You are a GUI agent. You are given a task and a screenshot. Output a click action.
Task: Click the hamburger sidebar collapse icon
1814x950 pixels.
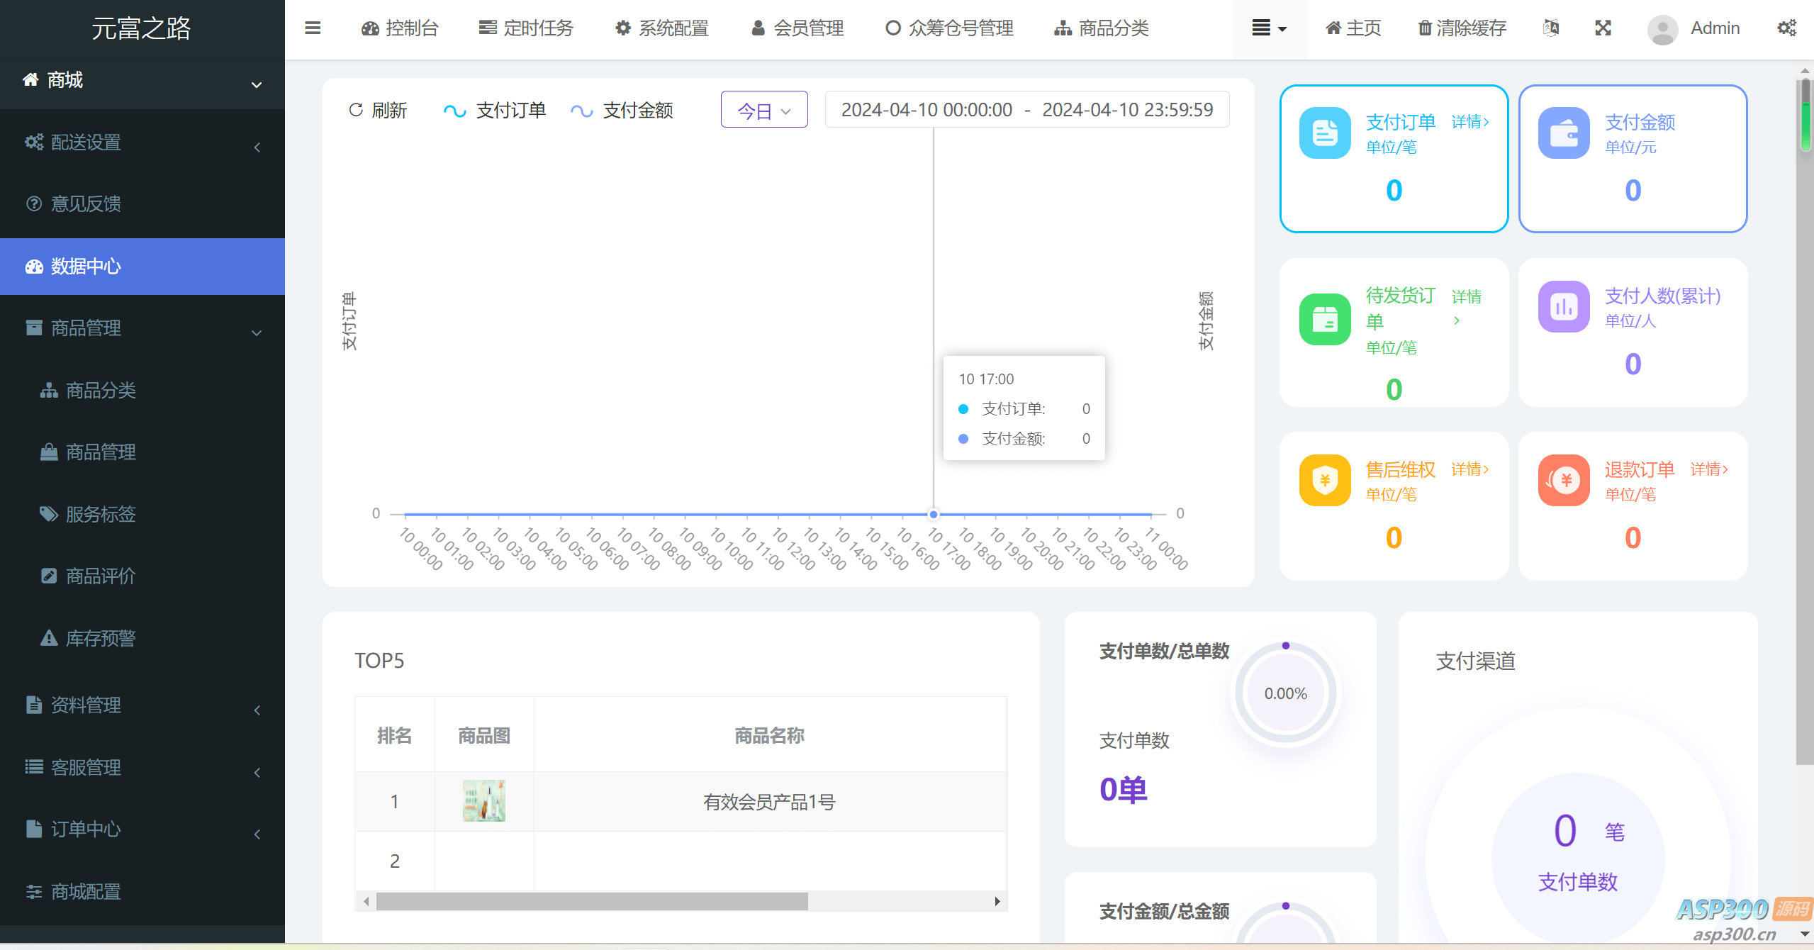(313, 28)
